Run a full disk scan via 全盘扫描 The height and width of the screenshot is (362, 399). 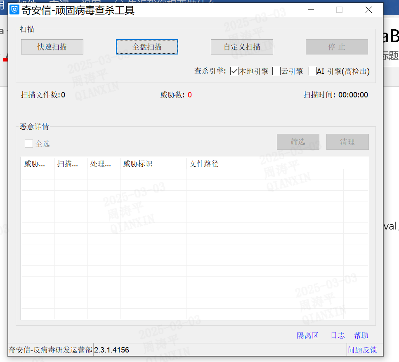147,47
